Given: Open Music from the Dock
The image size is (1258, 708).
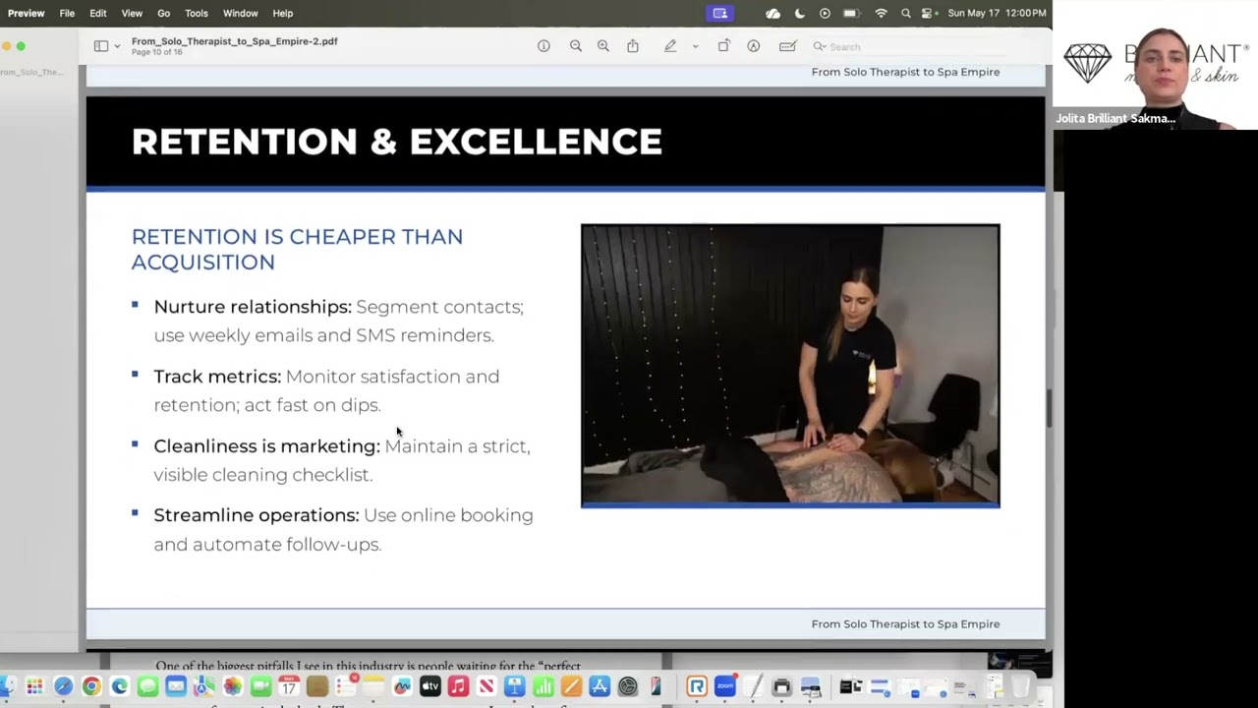Looking at the screenshot, I should pyautogui.click(x=458, y=686).
